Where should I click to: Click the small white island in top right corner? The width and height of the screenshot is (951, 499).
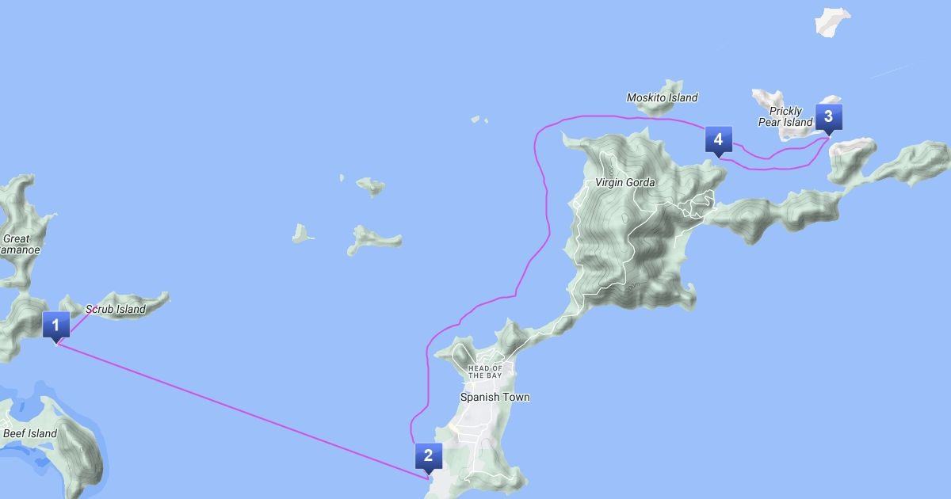click(832, 21)
